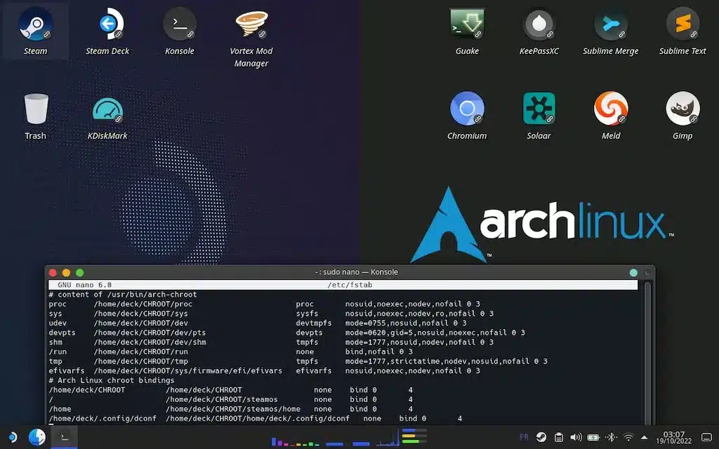Click the '/home/deck/CHROOT/proc' path
The image size is (719, 449).
tap(143, 304)
